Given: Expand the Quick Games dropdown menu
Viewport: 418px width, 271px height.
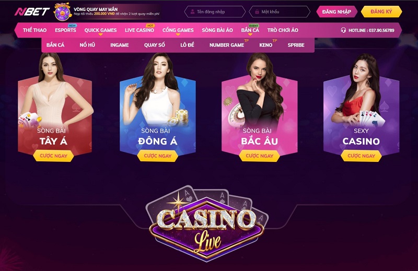Looking at the screenshot, I should (100, 30).
